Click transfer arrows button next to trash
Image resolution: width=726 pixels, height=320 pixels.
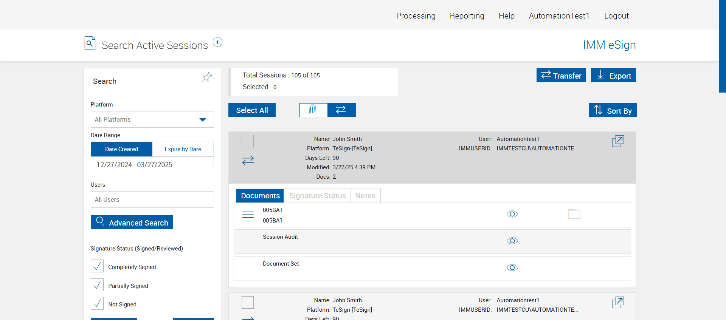coord(341,110)
